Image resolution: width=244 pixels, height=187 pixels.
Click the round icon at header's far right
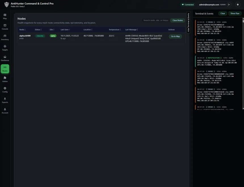click(x=238, y=5)
